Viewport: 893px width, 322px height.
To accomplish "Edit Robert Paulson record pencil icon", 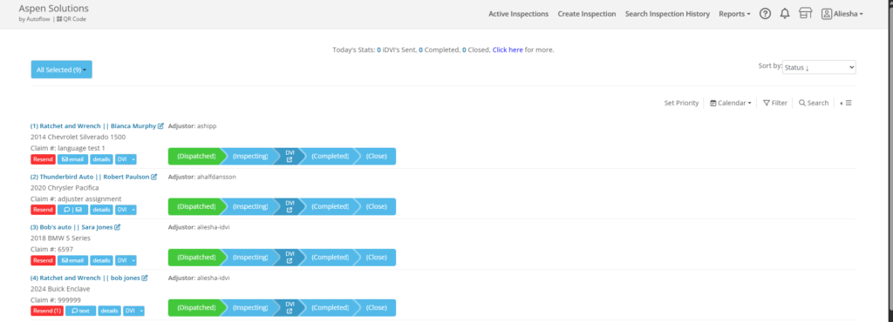I will 154,177.
